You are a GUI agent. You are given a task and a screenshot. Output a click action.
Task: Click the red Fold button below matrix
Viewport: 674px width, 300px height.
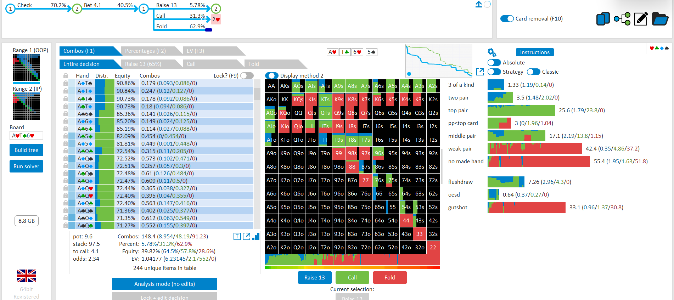(x=390, y=278)
